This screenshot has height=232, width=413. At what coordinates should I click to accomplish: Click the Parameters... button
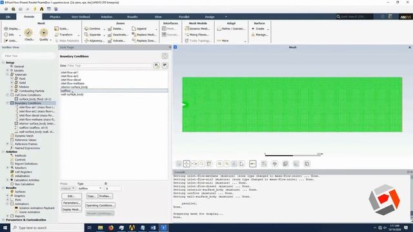72,203
